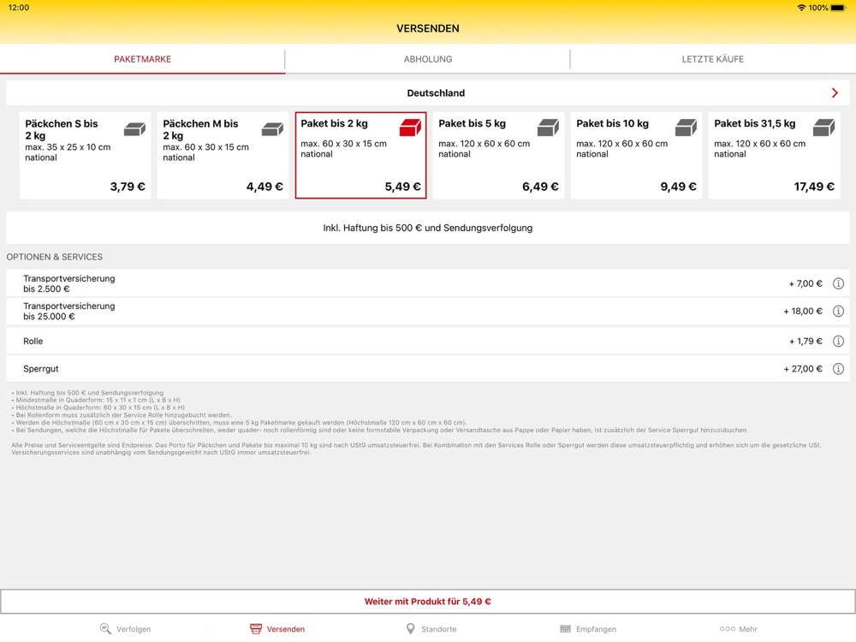Choose the 17,49 € Paket price
Screen dimensions: 856x642
pyautogui.click(x=815, y=187)
